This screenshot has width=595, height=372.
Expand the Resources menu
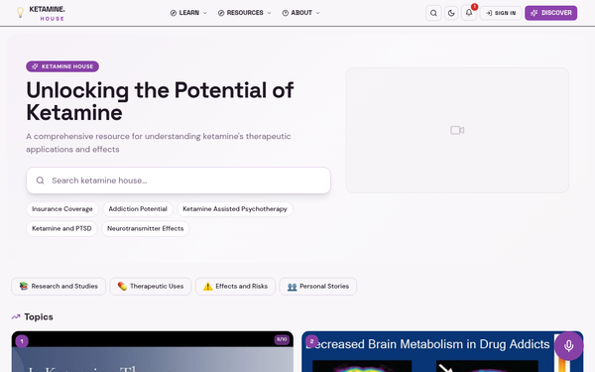pyautogui.click(x=244, y=13)
